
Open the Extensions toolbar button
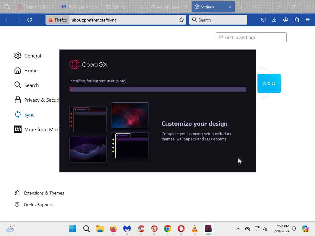click(x=297, y=20)
